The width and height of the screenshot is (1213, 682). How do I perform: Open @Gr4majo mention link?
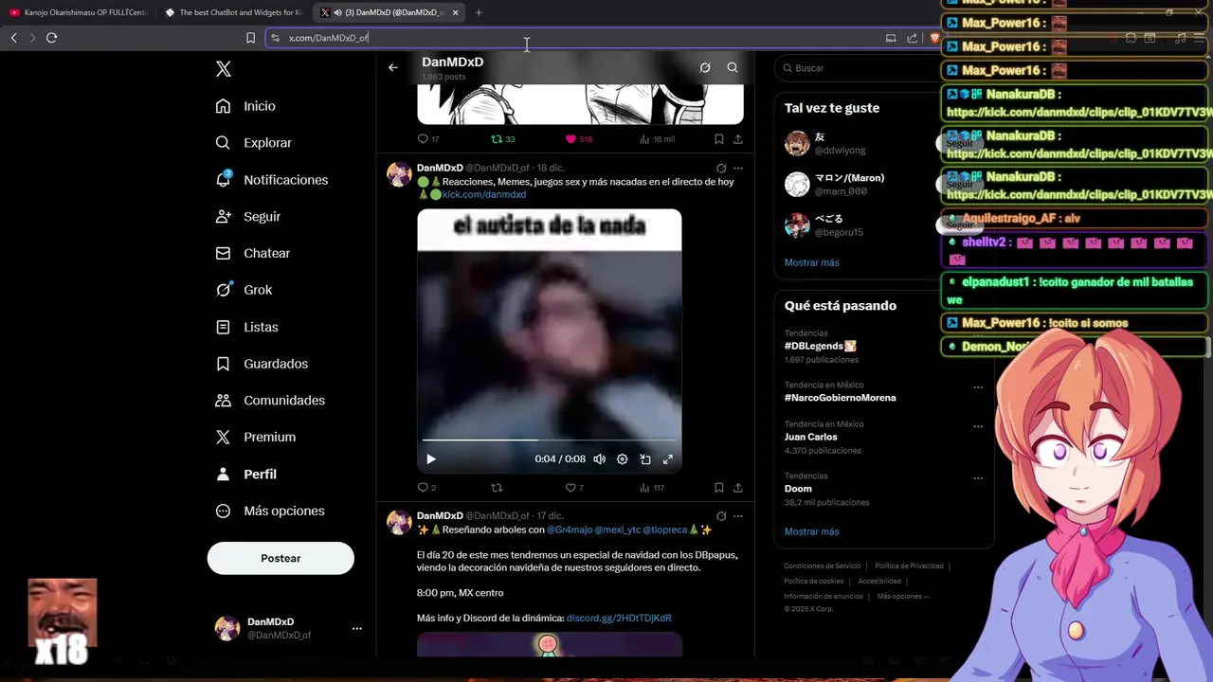(x=570, y=530)
